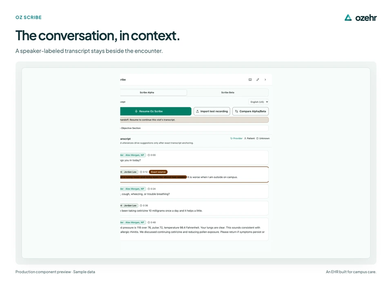Click the clock icon beside 0:24
Image resolution: width=392 pixels, height=294 pixels.
tap(149, 189)
